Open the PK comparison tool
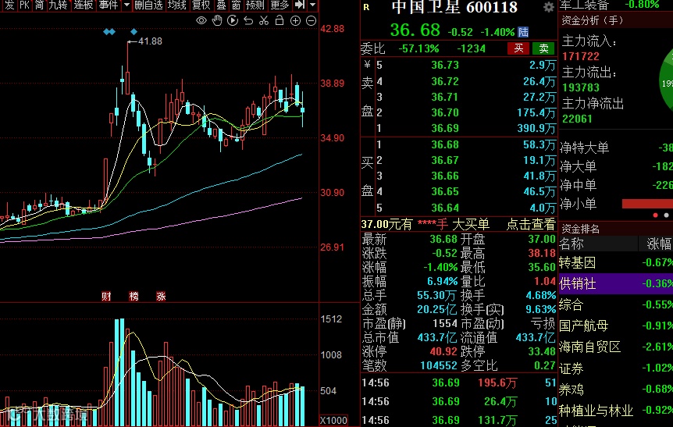This screenshot has width=673, height=427. [24, 5]
